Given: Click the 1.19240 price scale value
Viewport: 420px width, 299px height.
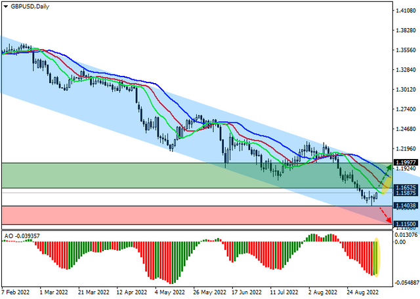Looking at the screenshot, I should pos(406,168).
